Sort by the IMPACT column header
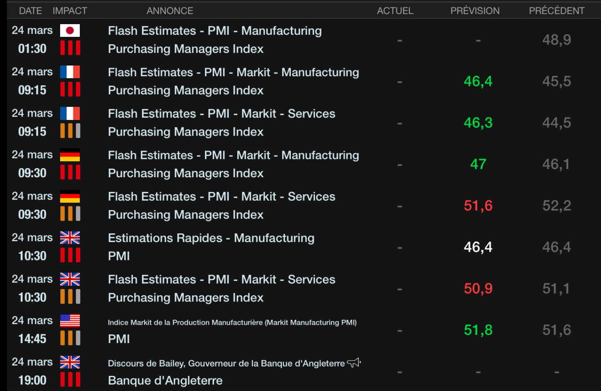 [70, 11]
